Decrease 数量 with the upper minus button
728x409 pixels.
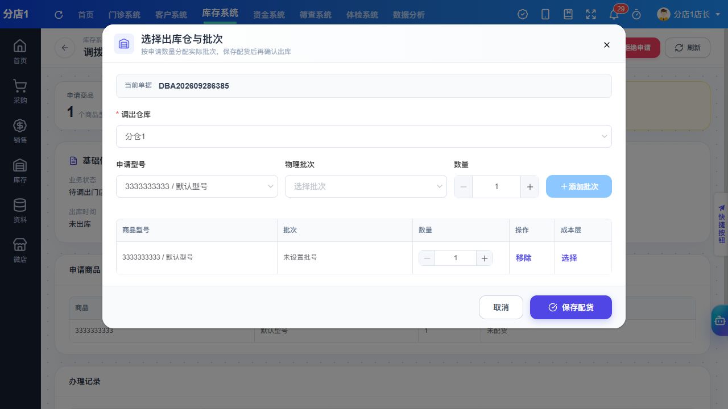tap(464, 186)
